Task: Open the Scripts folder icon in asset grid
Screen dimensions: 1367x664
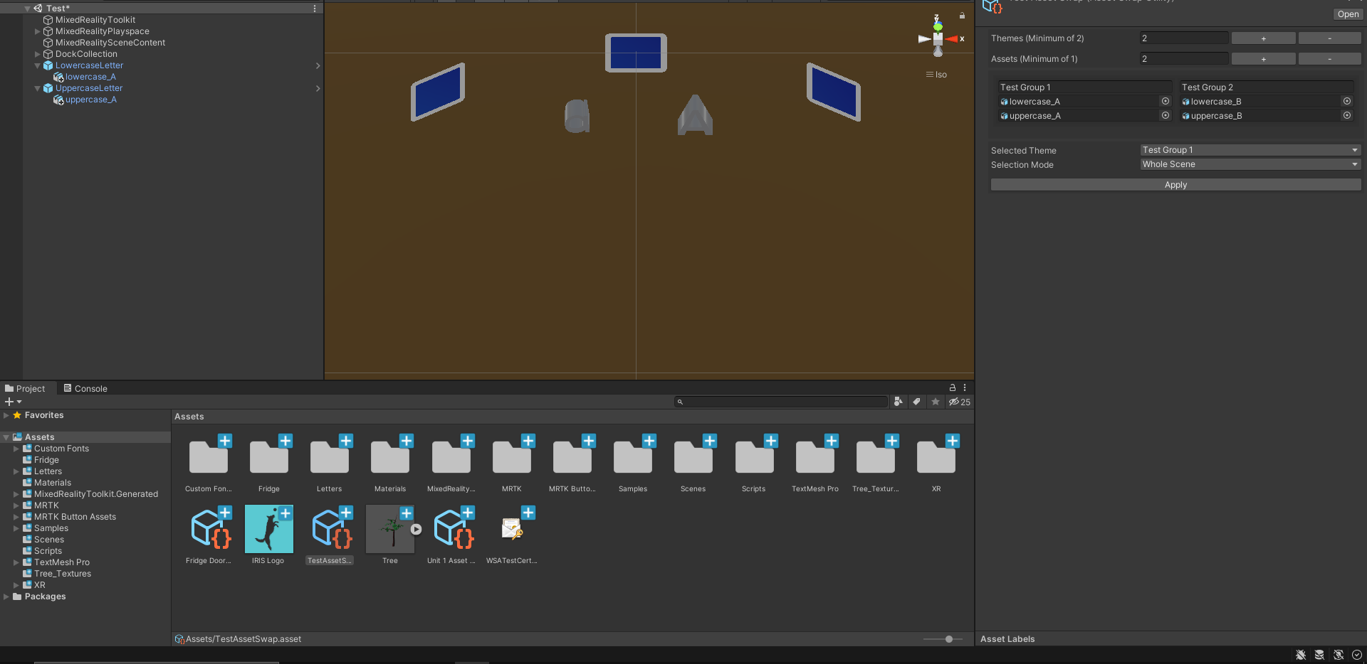Action: coord(754,458)
